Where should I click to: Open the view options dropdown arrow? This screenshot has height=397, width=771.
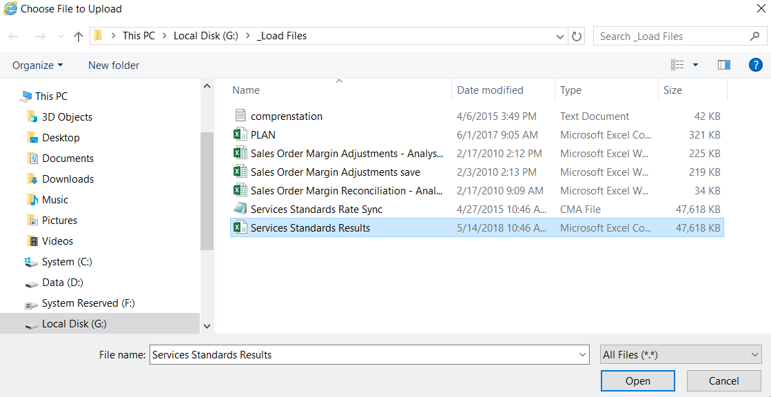point(695,65)
